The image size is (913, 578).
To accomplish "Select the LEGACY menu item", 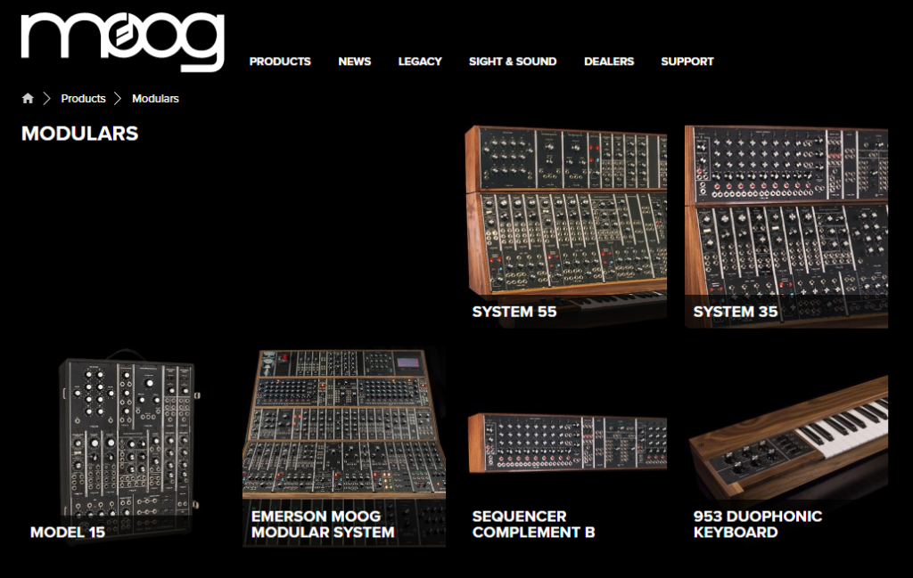I will [x=420, y=61].
